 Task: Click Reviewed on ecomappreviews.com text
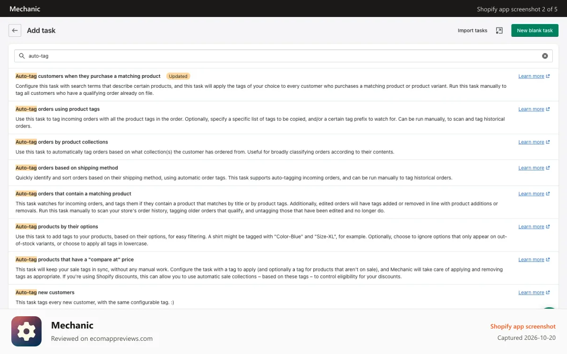click(102, 338)
